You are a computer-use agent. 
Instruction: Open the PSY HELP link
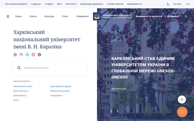pos(177,4)
